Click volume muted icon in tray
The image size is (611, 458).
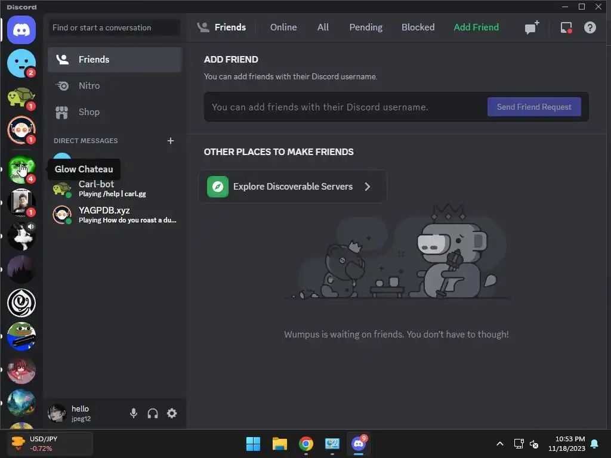point(534,444)
